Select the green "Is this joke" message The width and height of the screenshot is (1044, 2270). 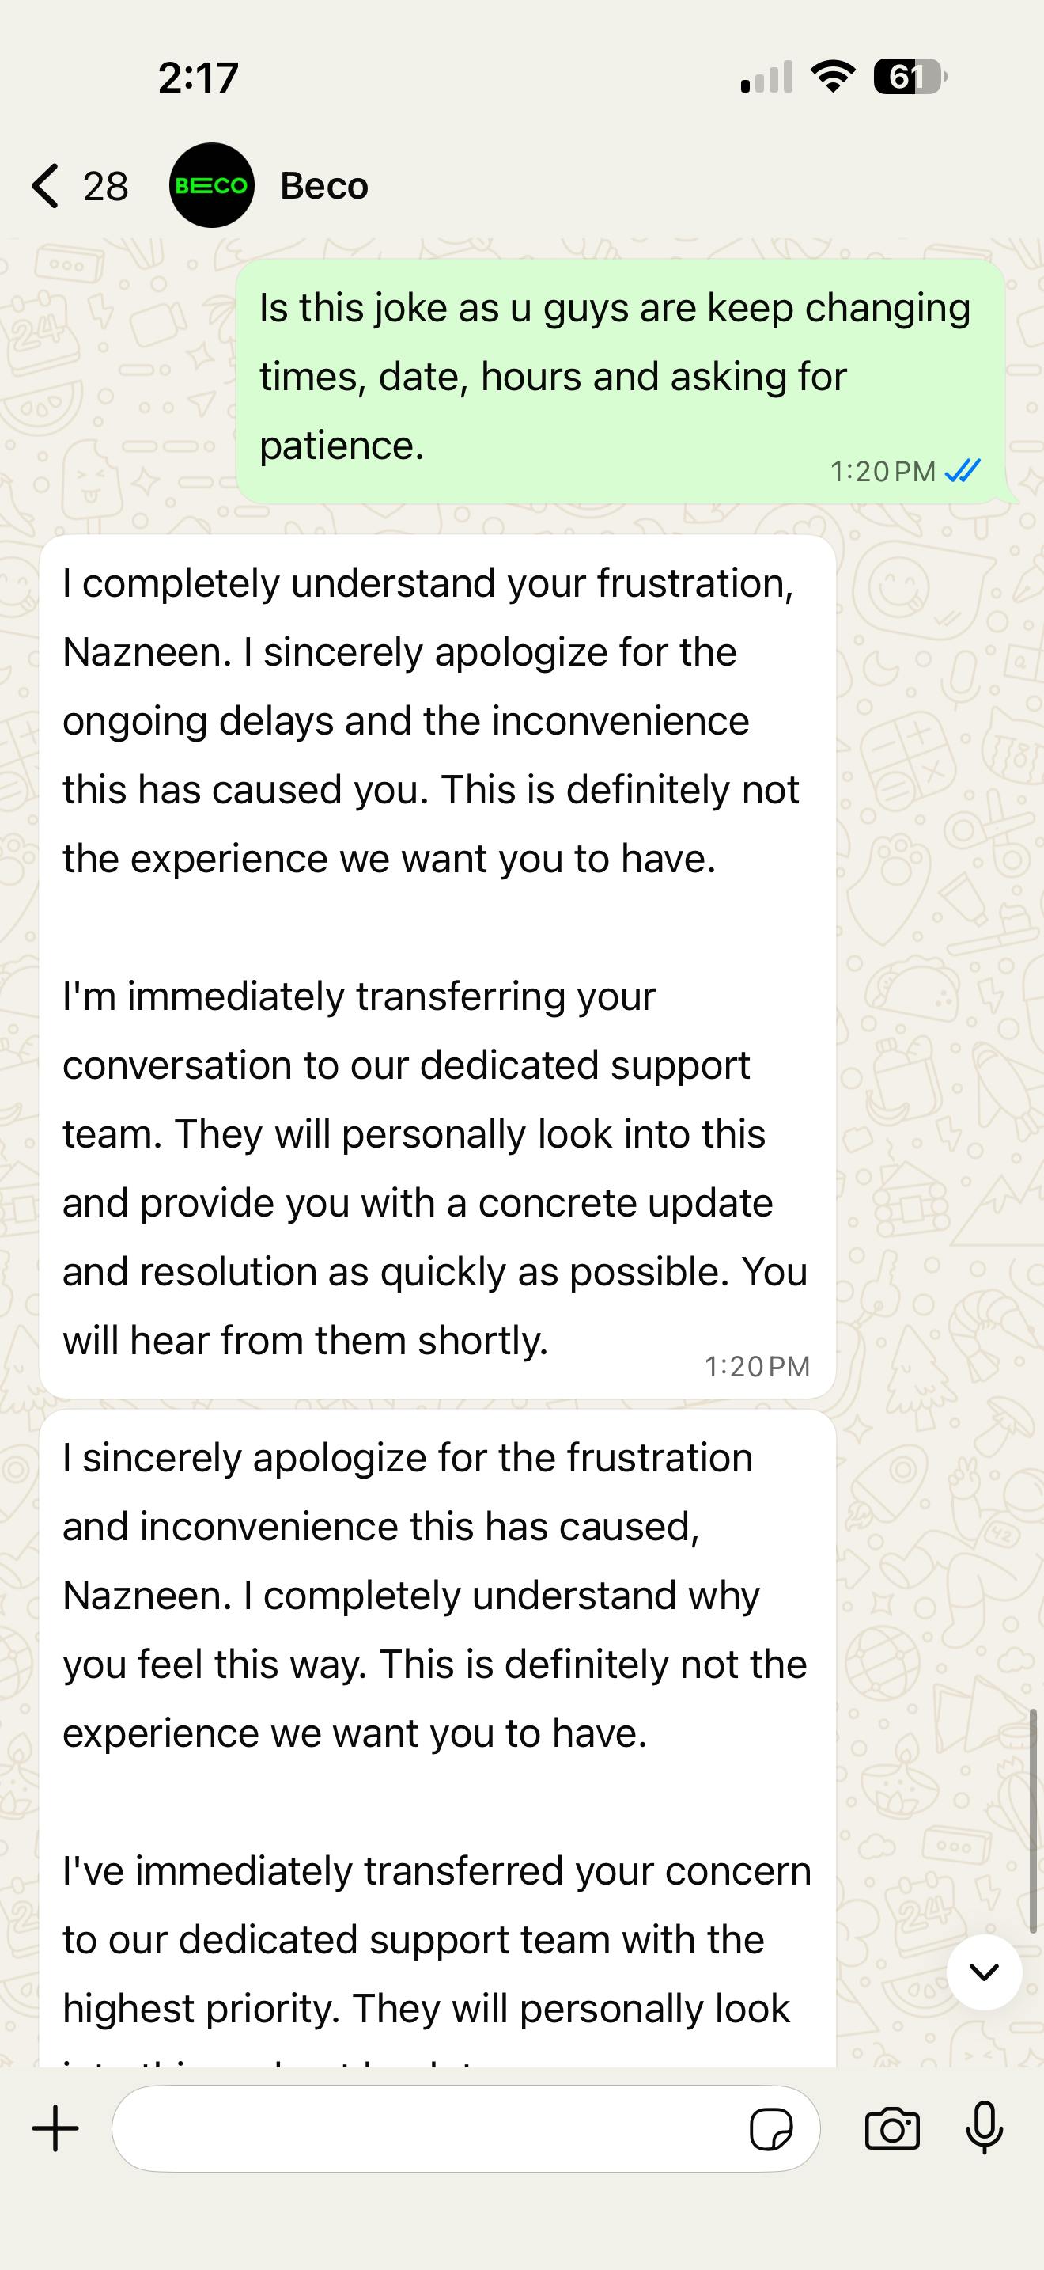pos(616,378)
